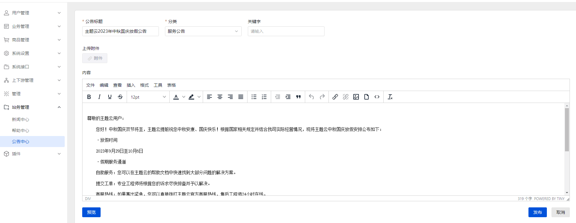Viewport: 576px width, 223px height.
Task: Toggle strikethrough formatting in editor toolbar
Action: pyautogui.click(x=120, y=97)
